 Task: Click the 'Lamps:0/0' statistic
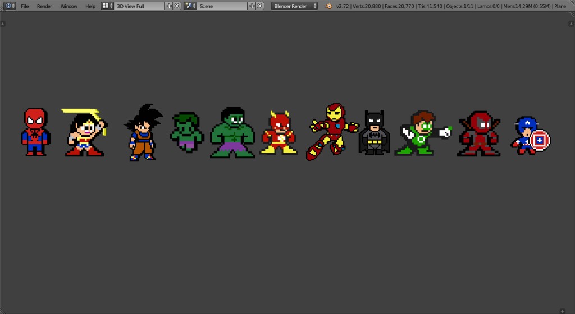(488, 6)
